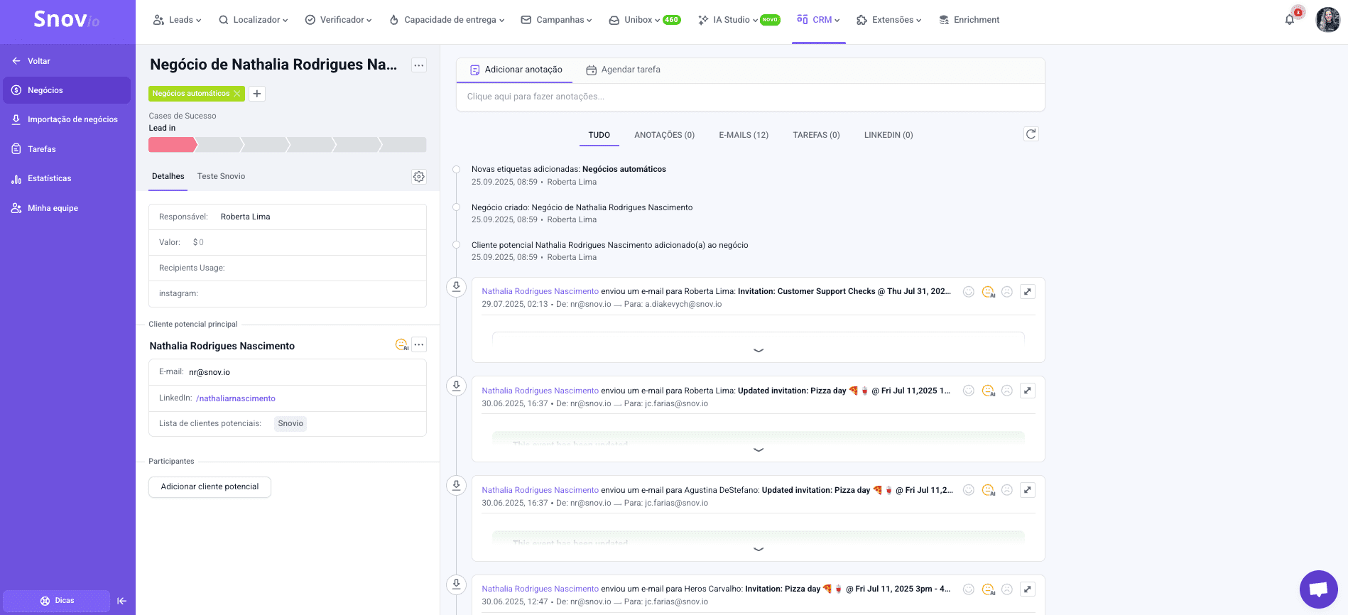Mark Agustina DeStefano email negative
Image resolution: width=1348 pixels, height=615 pixels.
point(1007,490)
